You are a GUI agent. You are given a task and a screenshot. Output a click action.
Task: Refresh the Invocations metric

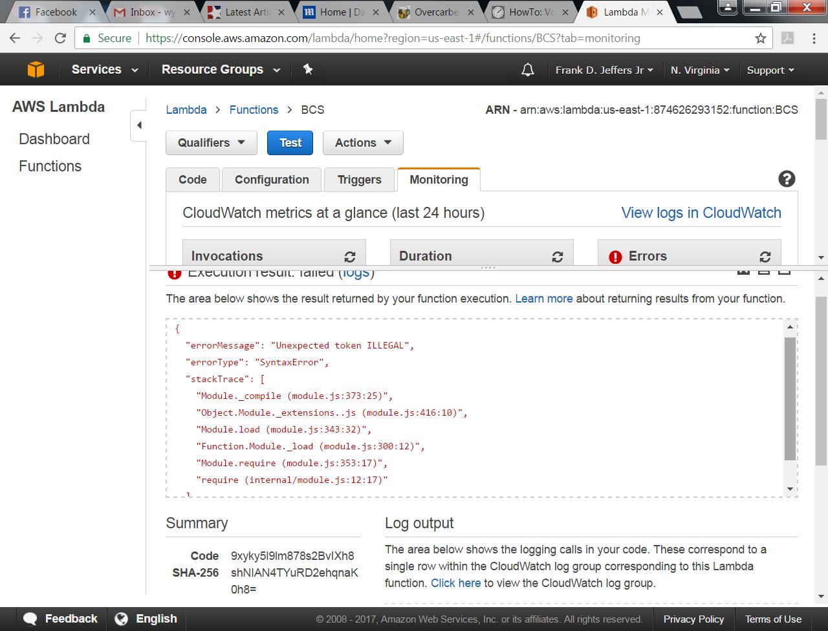pyautogui.click(x=350, y=257)
